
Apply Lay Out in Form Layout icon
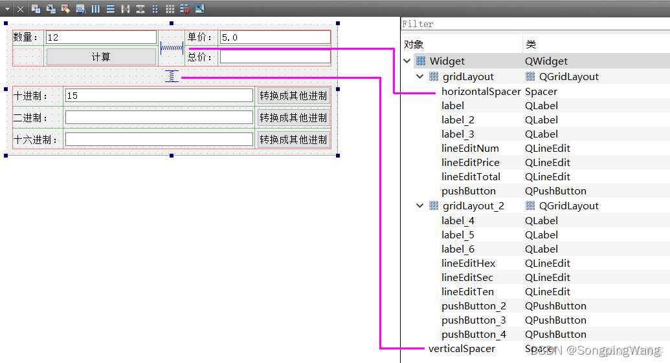155,8
